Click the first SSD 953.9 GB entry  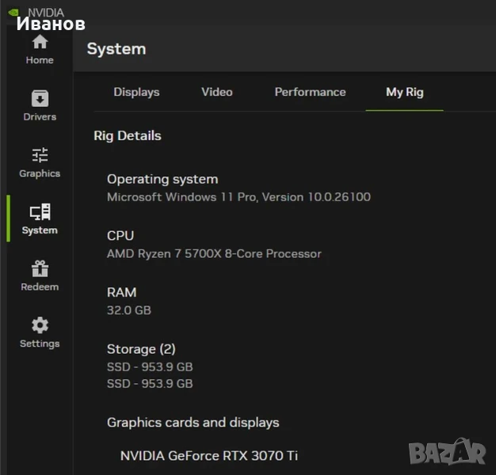click(150, 367)
